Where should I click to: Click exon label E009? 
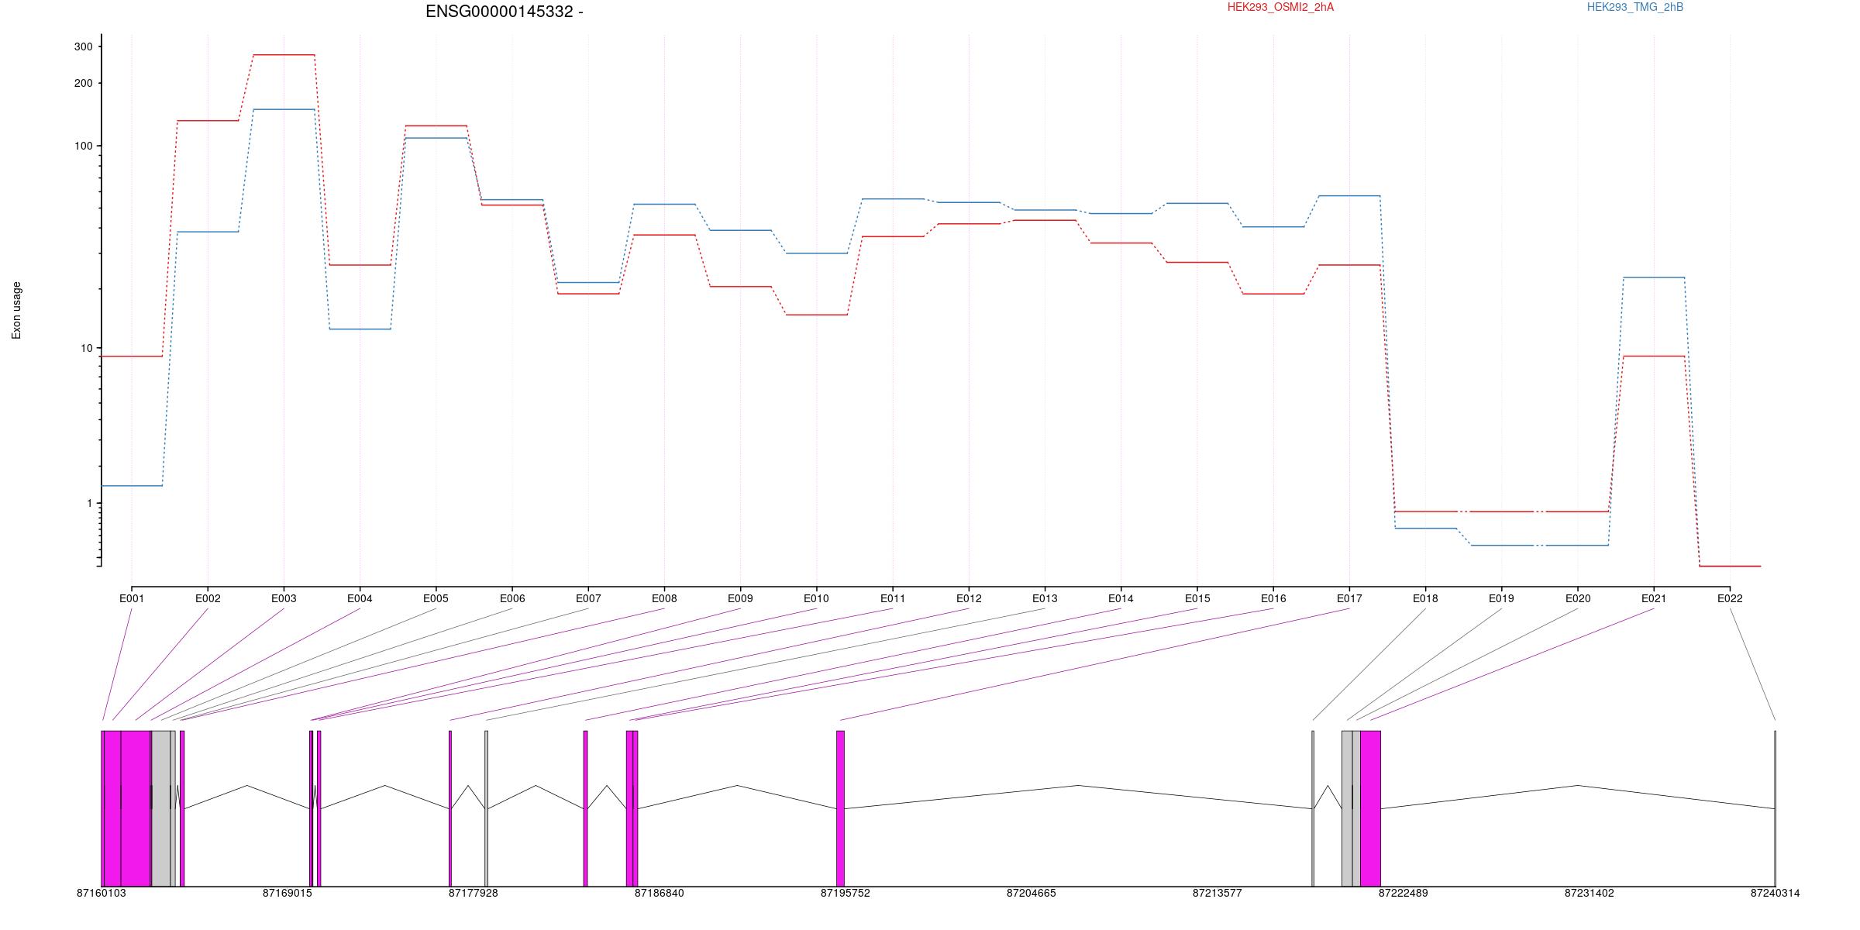(740, 598)
